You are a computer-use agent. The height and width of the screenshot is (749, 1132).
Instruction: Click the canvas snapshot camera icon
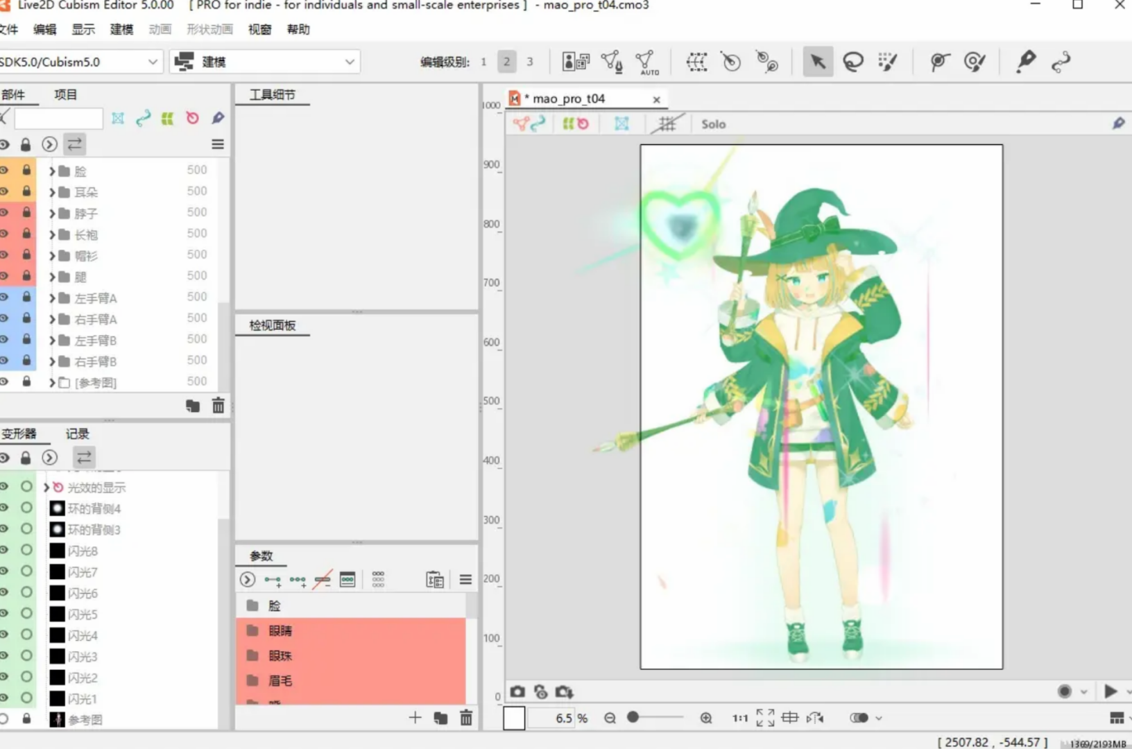click(x=517, y=691)
